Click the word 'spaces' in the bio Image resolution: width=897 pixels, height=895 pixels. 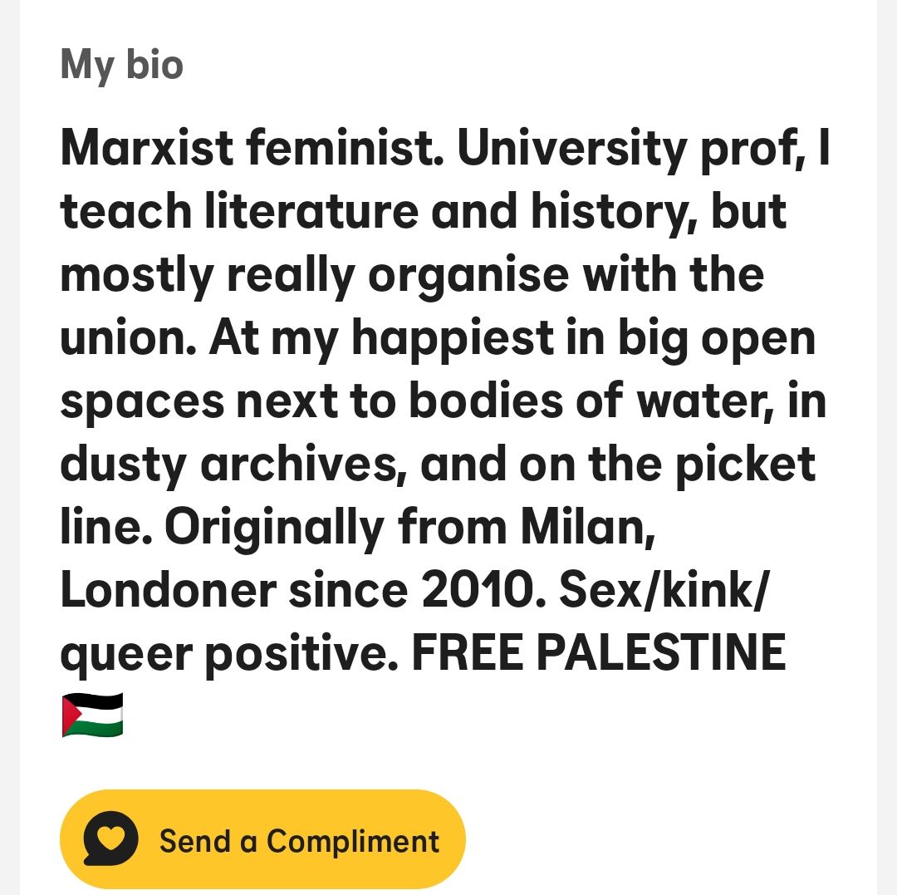(143, 403)
